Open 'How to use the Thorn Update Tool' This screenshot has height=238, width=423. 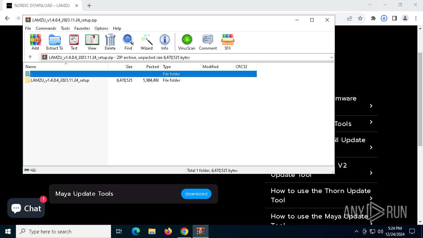point(321,195)
